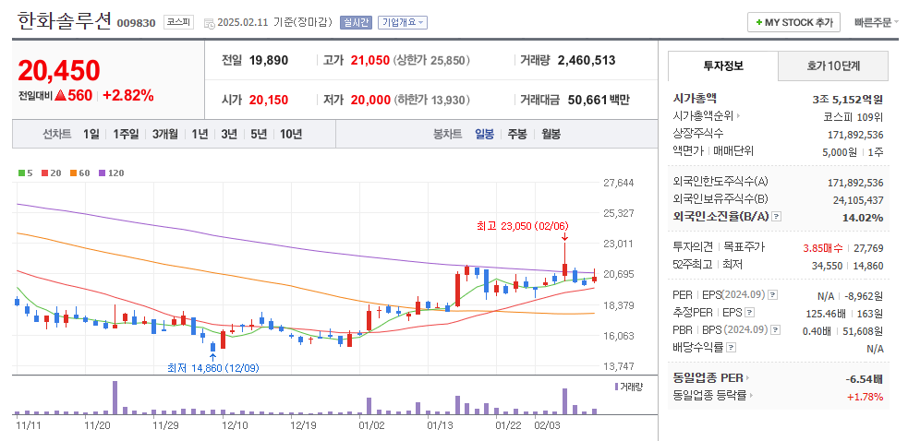Click the 외국인보유주식수 value 24,105,437

[x=857, y=200]
